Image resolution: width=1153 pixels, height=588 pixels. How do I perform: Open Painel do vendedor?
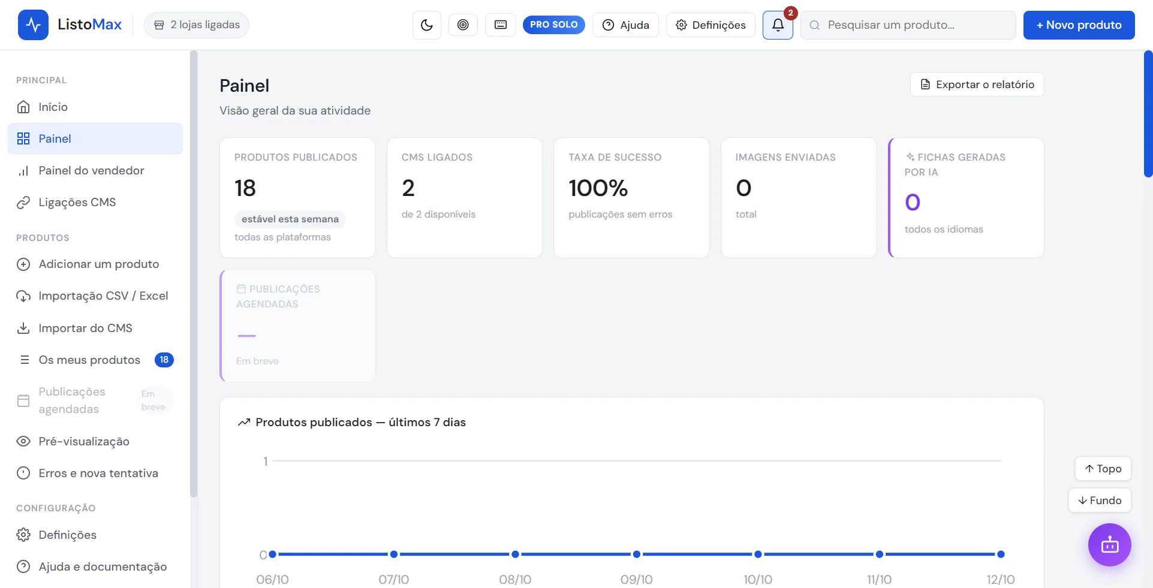(x=95, y=170)
